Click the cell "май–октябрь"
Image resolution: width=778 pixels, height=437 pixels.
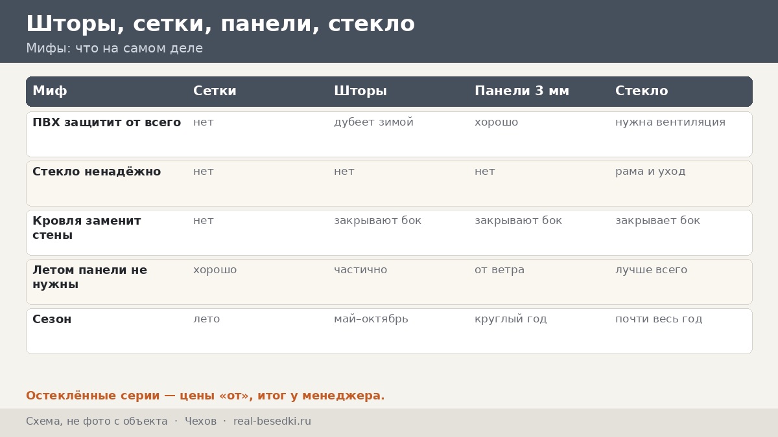[371, 319]
